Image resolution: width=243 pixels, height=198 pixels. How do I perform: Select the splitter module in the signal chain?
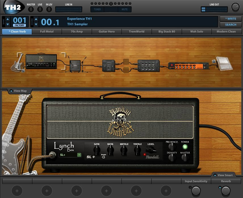(x=109, y=66)
